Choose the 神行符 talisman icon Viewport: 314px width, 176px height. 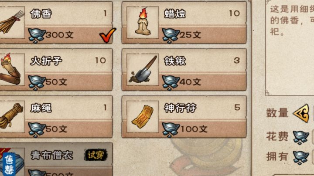point(143,117)
